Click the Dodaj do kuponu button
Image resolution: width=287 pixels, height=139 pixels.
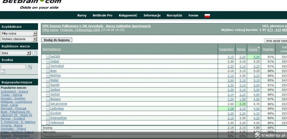tap(57, 40)
